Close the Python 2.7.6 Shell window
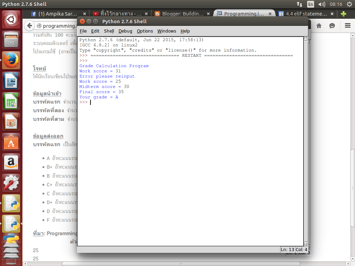 83,21
